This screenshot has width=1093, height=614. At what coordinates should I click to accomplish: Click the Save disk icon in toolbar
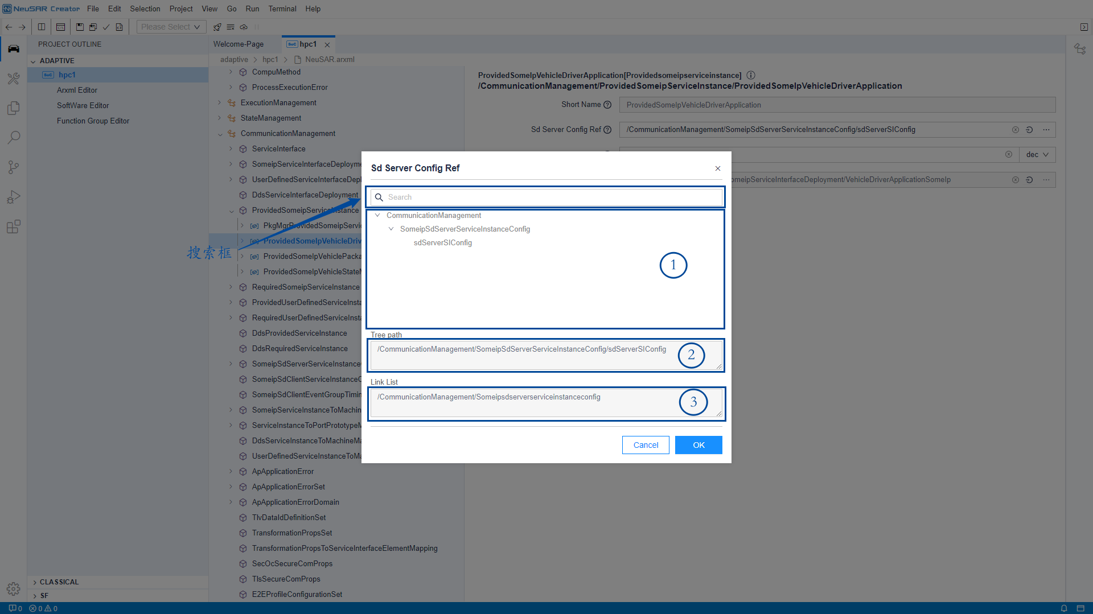tap(80, 27)
